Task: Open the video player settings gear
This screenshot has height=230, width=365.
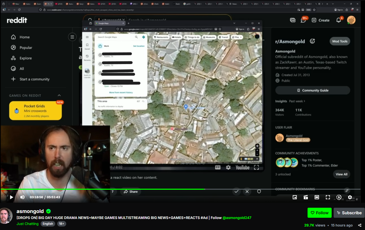Action: pyautogui.click(x=350, y=197)
